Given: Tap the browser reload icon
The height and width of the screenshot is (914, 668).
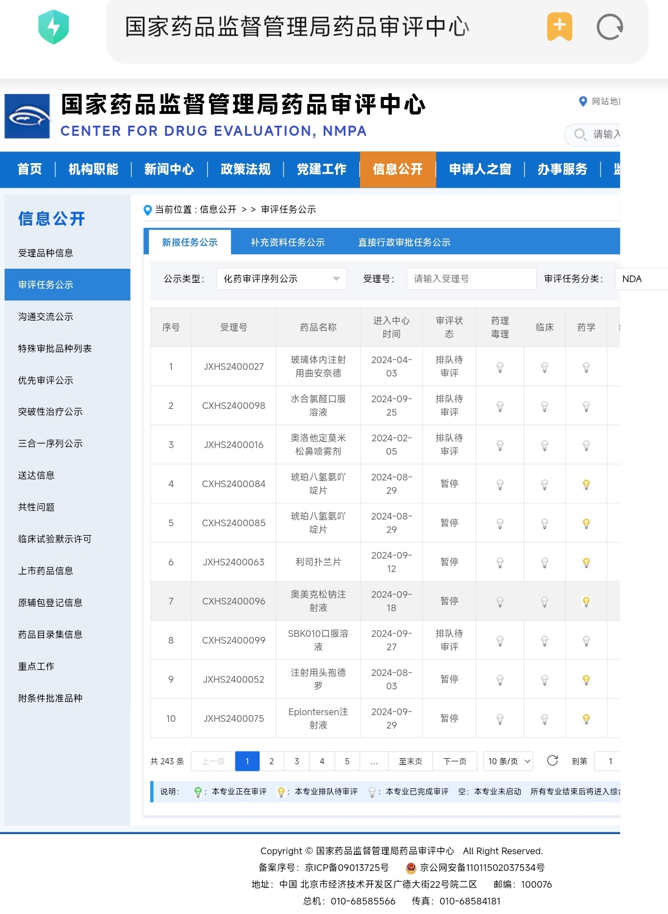Looking at the screenshot, I should pyautogui.click(x=609, y=27).
